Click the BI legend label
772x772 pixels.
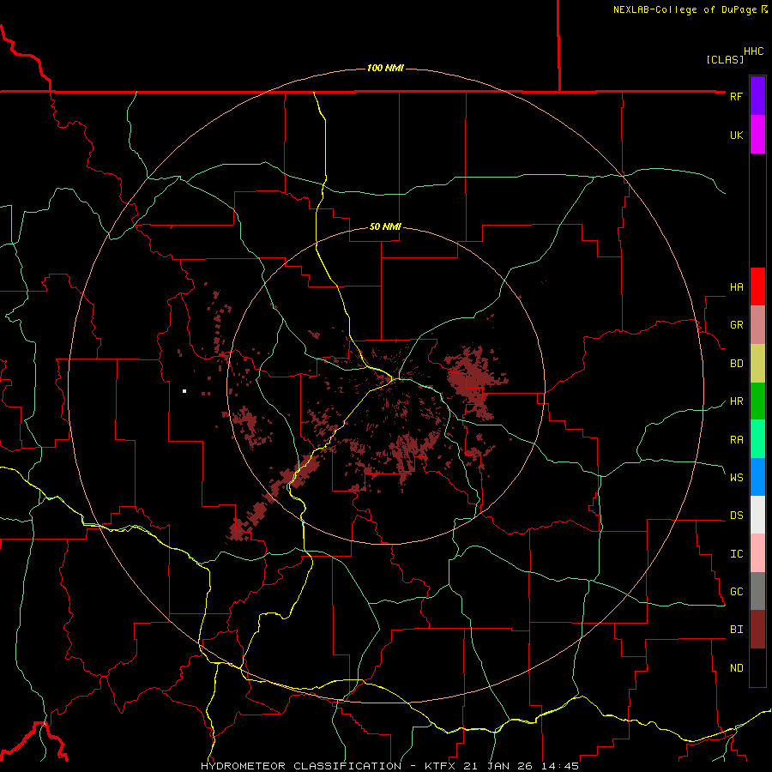[x=736, y=630]
